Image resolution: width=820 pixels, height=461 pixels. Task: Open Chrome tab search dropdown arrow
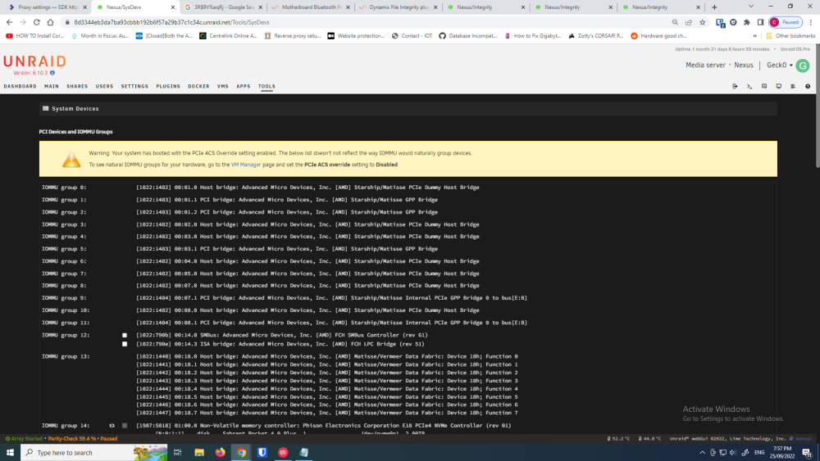(751, 7)
